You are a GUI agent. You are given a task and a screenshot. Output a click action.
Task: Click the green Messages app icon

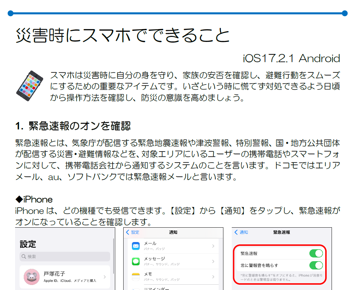pos(136,262)
